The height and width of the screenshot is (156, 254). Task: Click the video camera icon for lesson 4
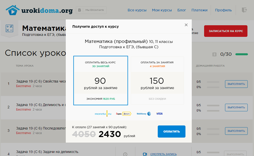click(x=145, y=154)
